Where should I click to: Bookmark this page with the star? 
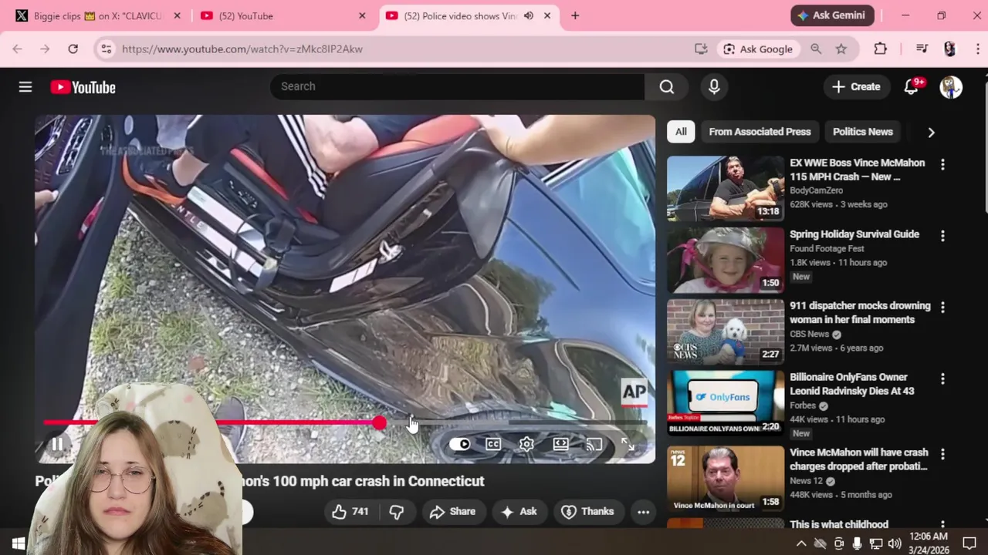(x=841, y=49)
